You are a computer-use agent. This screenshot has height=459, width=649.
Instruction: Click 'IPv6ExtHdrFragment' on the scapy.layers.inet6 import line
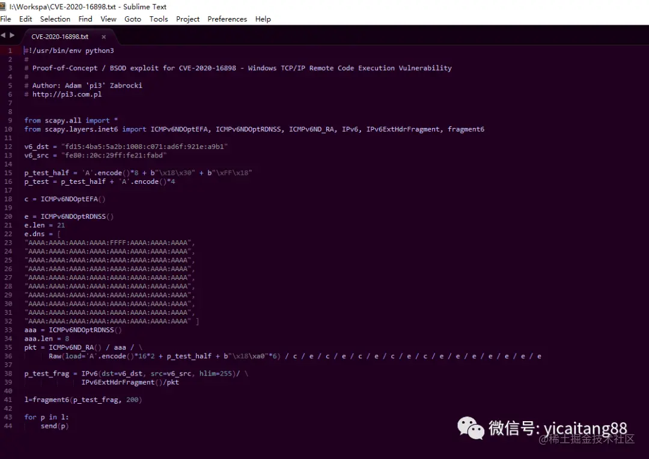[403, 129]
